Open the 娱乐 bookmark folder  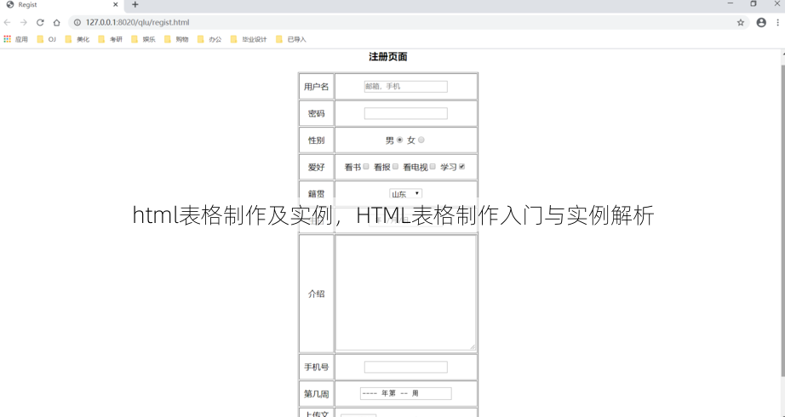(x=143, y=39)
